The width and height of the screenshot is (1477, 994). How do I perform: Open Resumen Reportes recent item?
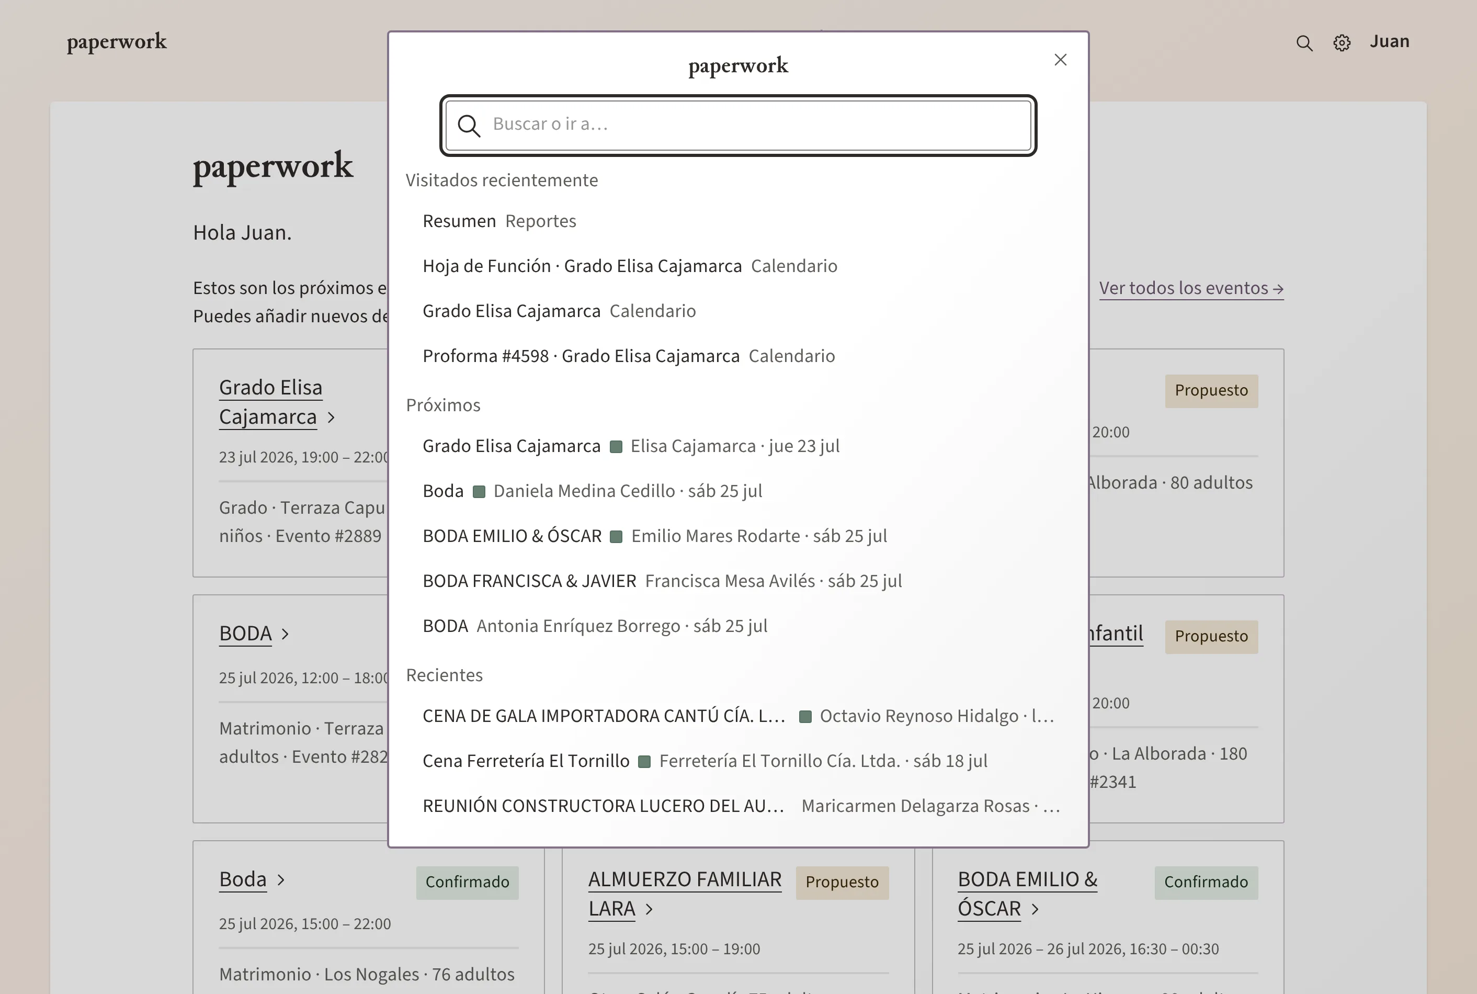pyautogui.click(x=738, y=221)
